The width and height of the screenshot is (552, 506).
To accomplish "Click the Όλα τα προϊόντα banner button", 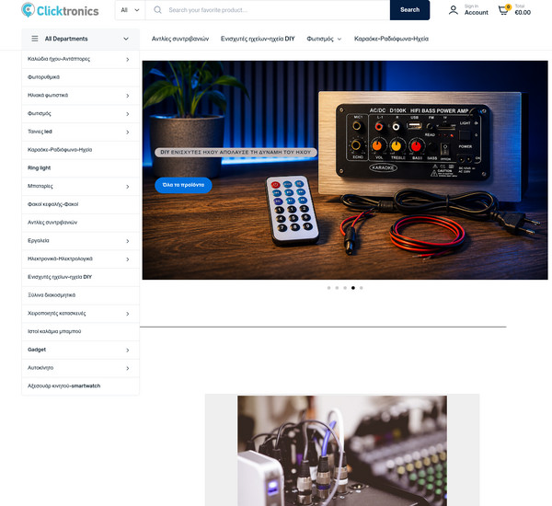I will pos(183,185).
